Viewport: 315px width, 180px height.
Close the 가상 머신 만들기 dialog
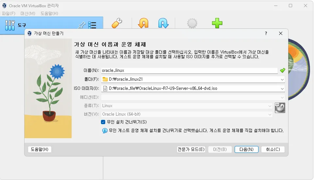click(x=281, y=33)
